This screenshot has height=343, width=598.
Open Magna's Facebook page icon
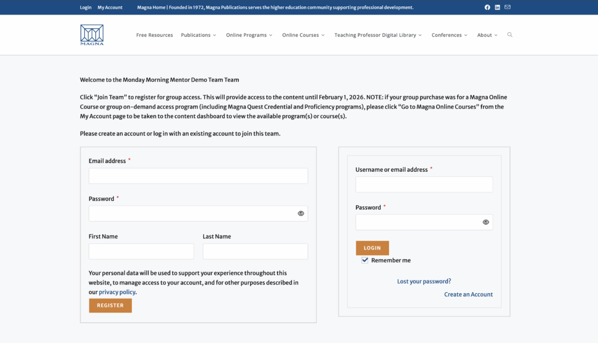tap(487, 7)
